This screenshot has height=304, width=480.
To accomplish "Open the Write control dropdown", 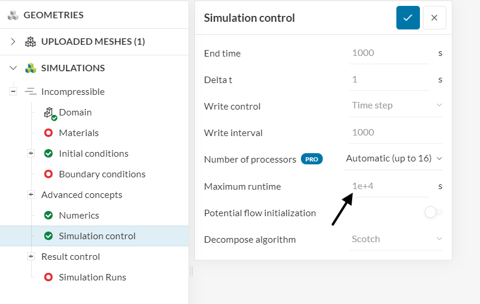I will (396, 105).
